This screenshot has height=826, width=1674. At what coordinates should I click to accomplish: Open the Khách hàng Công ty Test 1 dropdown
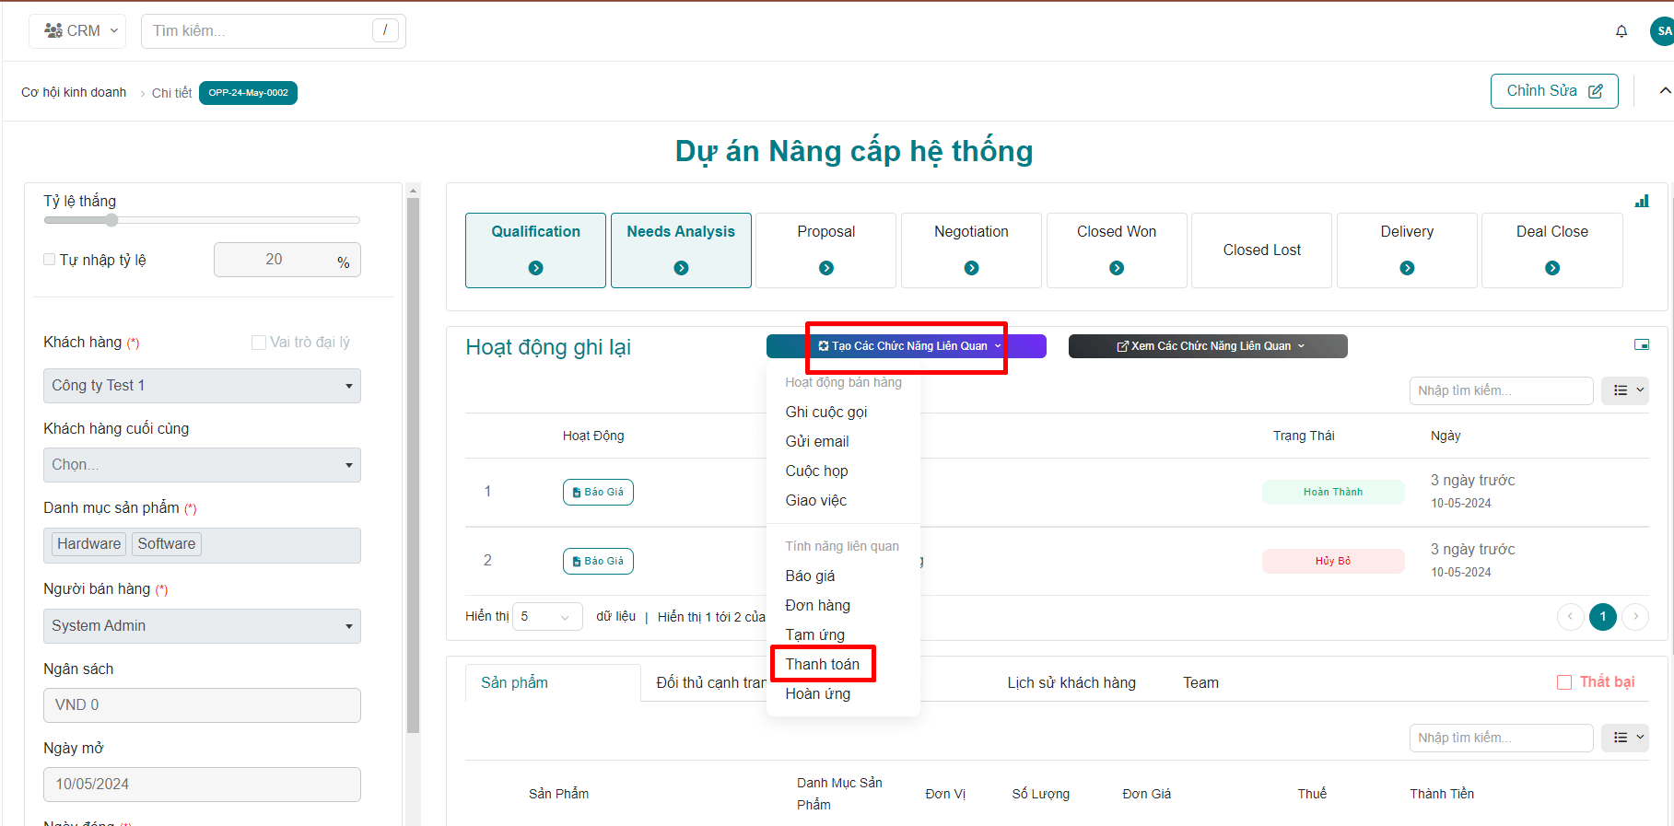pyautogui.click(x=202, y=386)
